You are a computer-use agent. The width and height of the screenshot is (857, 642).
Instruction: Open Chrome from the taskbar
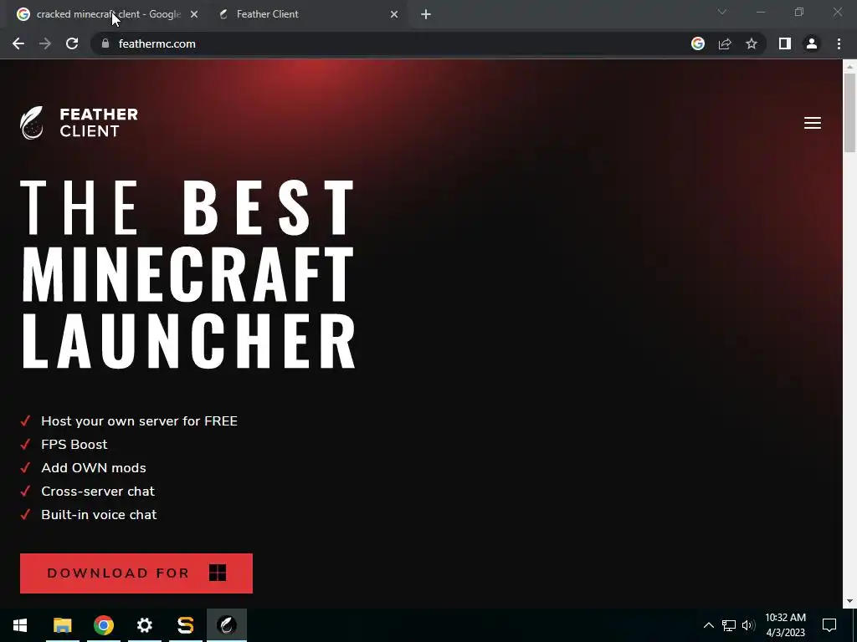(103, 625)
